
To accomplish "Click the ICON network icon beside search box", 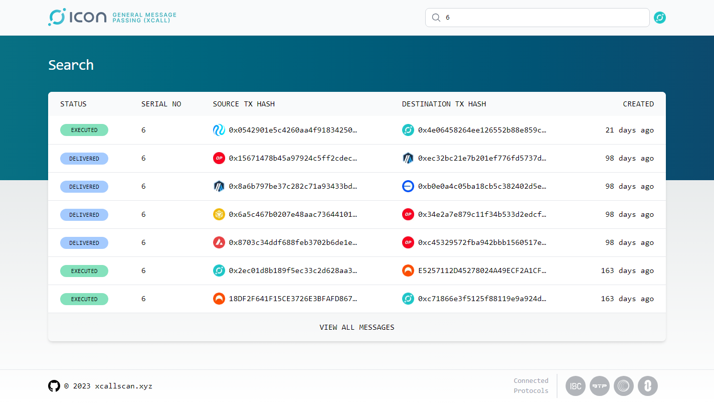I will click(660, 18).
